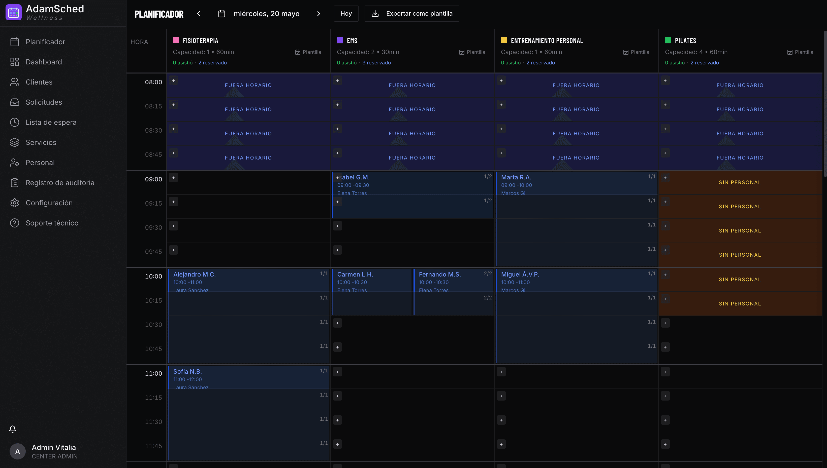Open the Fisioterapia Plantilla selector
This screenshot has height=468, width=827.
tap(308, 52)
